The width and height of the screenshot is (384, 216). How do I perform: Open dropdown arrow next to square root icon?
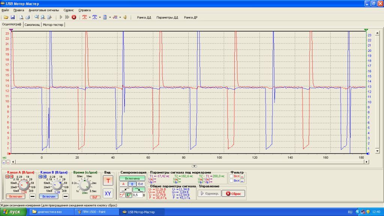[x=120, y=17]
